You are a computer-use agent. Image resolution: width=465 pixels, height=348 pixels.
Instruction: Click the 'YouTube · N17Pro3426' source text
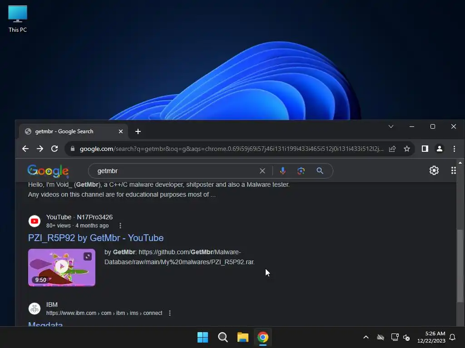[x=79, y=217]
